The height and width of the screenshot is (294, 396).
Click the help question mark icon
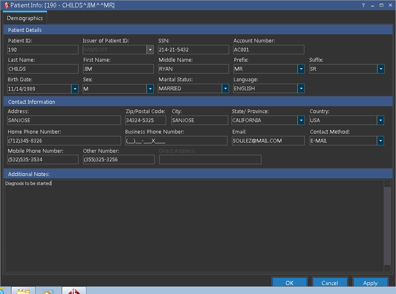tap(363, 5)
